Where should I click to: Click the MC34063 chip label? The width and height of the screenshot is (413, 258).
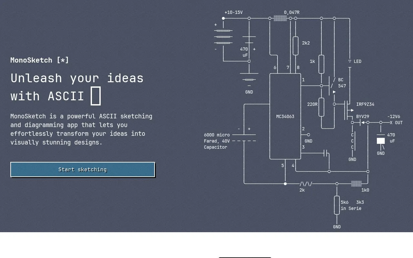[285, 116]
